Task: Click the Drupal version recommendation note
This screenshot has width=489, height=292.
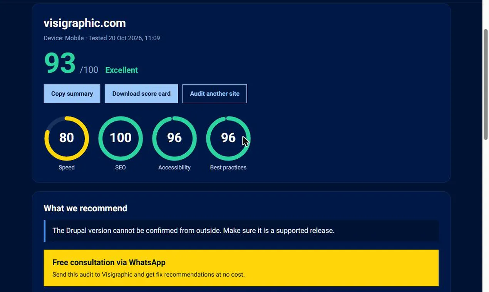Action: click(241, 231)
